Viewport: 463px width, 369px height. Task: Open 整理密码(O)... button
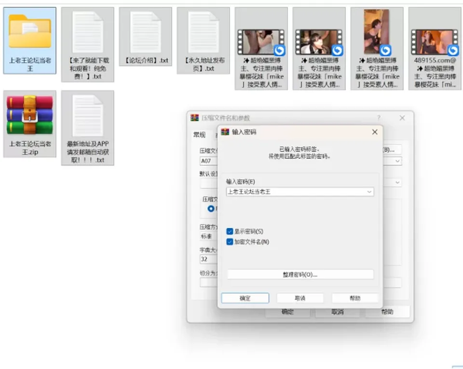click(x=300, y=274)
